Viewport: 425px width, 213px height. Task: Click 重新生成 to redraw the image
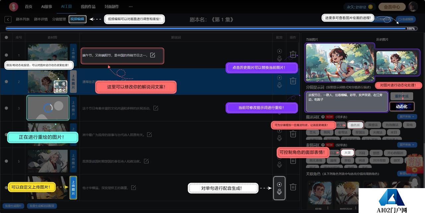pyautogui.click(x=401, y=96)
